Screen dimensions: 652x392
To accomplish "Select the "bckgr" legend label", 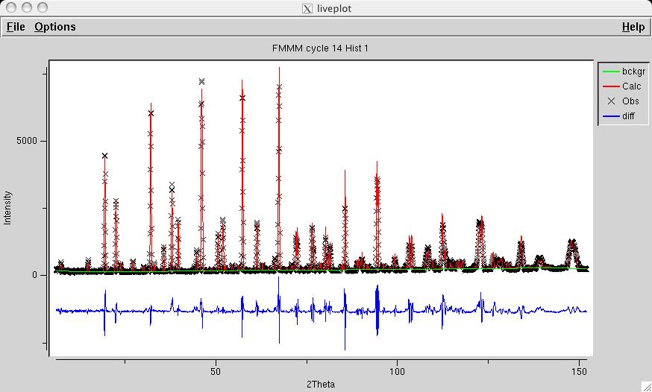I will 633,72.
